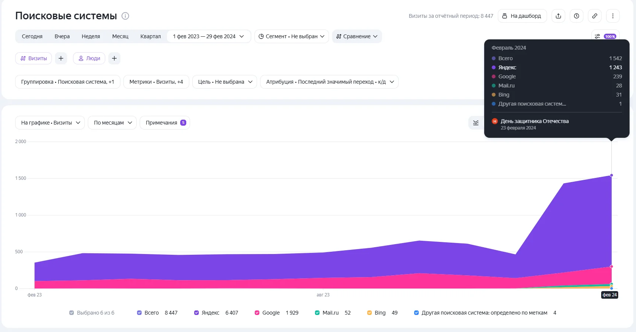Click the export/share upload icon
Screen dimensions: 636x332
point(558,16)
